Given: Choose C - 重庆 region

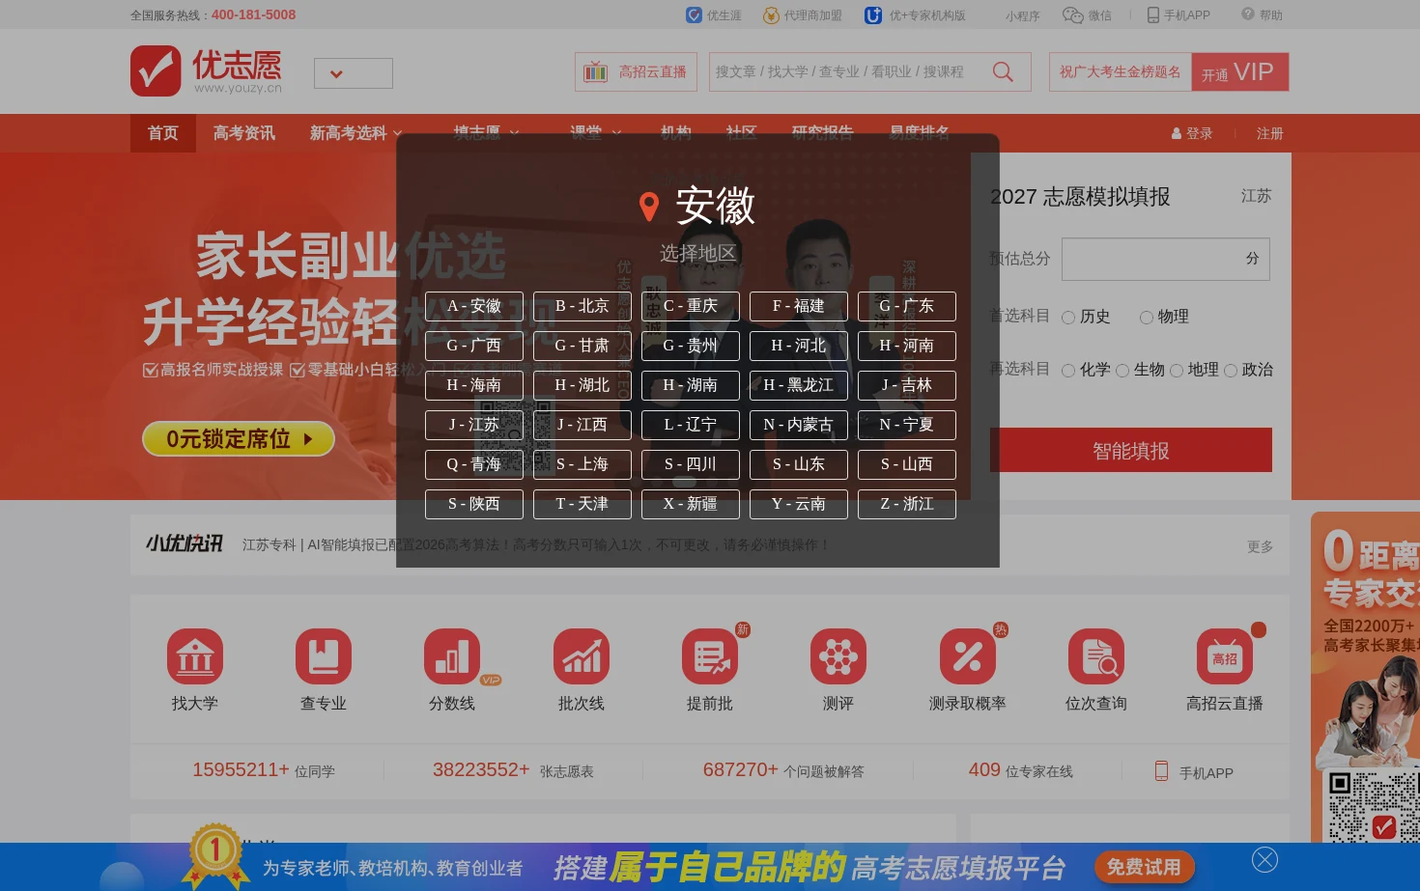Looking at the screenshot, I should [691, 306].
